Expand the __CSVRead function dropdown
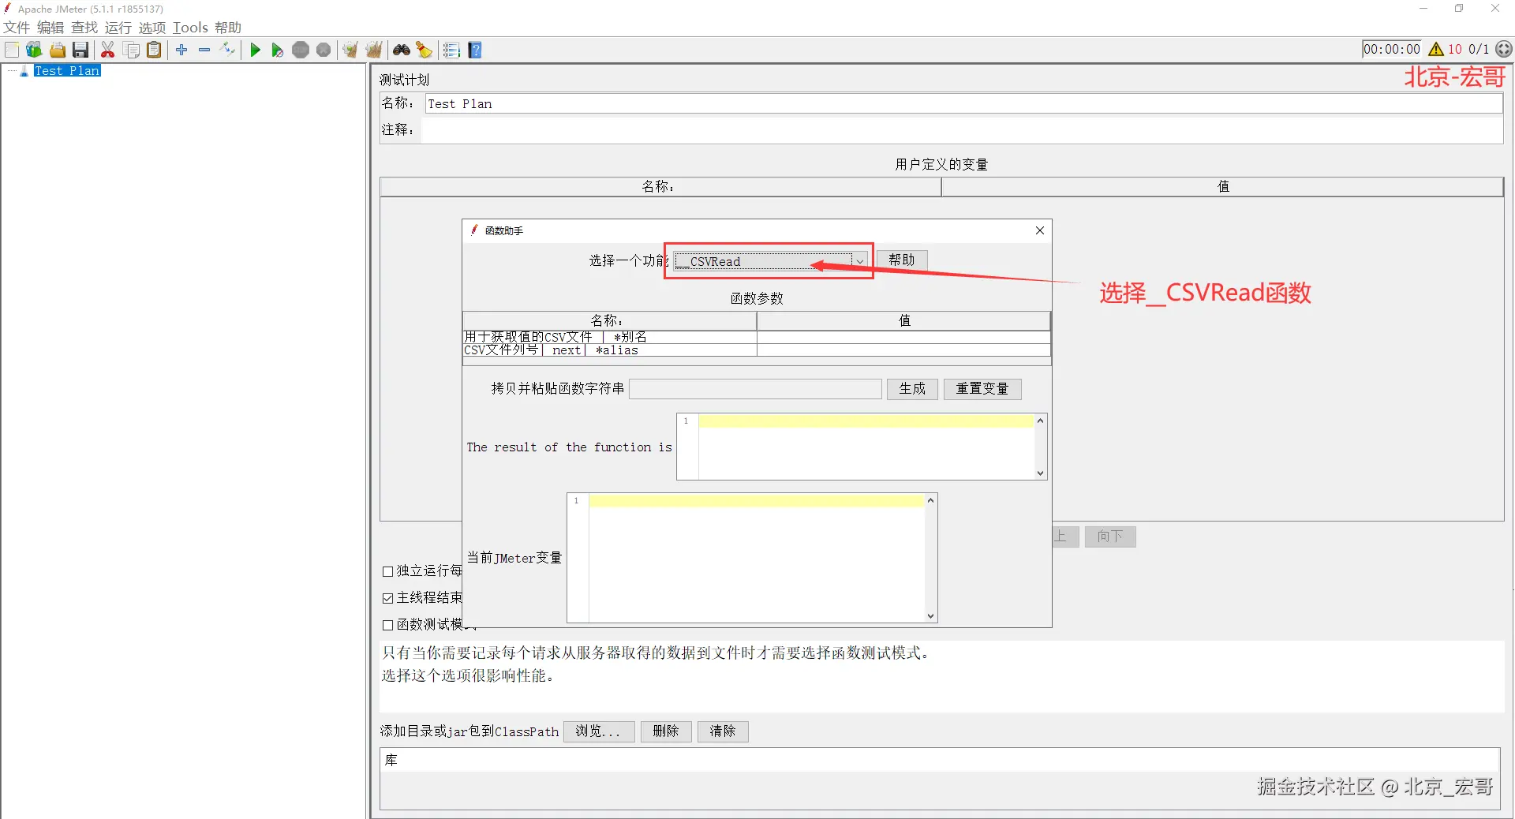1515x819 pixels. pos(859,261)
